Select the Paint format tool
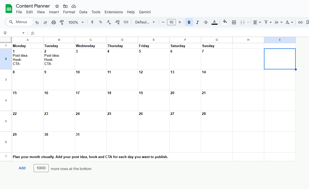The image size is (309, 189). (62, 22)
